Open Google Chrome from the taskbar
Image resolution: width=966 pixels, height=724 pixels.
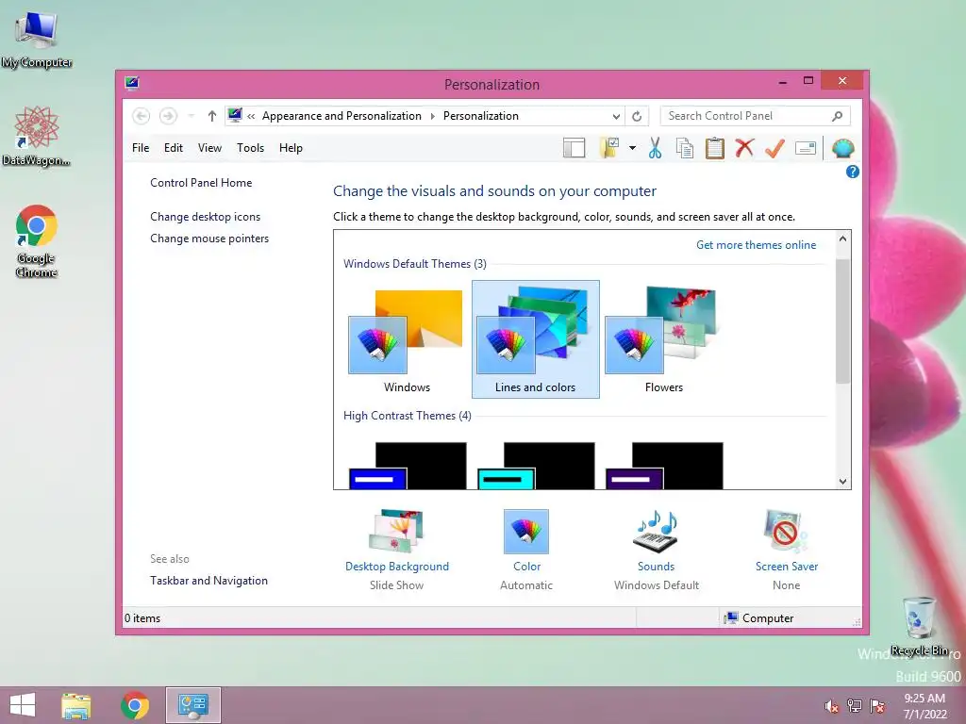[135, 705]
